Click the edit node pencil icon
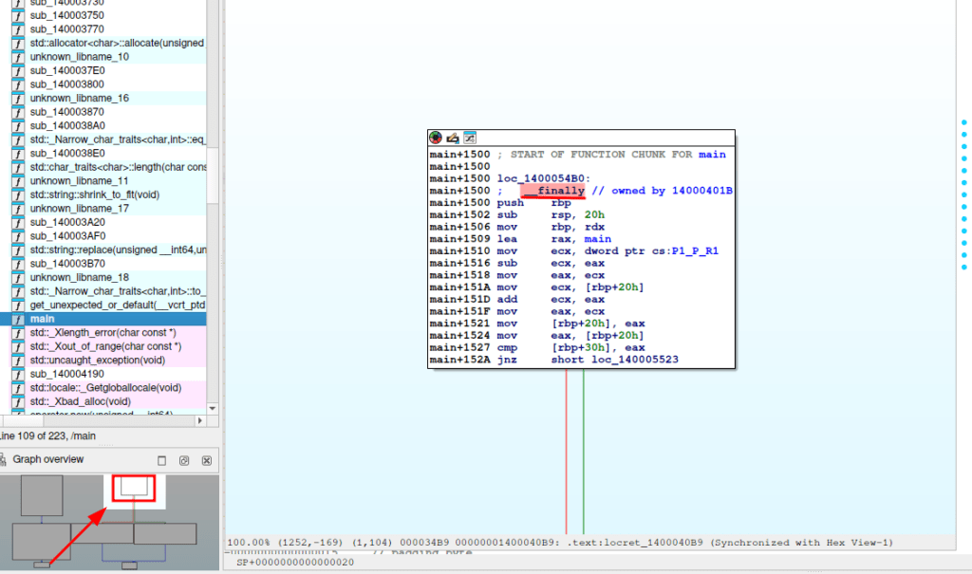Screen dimensions: 972x574 pyautogui.click(x=453, y=139)
